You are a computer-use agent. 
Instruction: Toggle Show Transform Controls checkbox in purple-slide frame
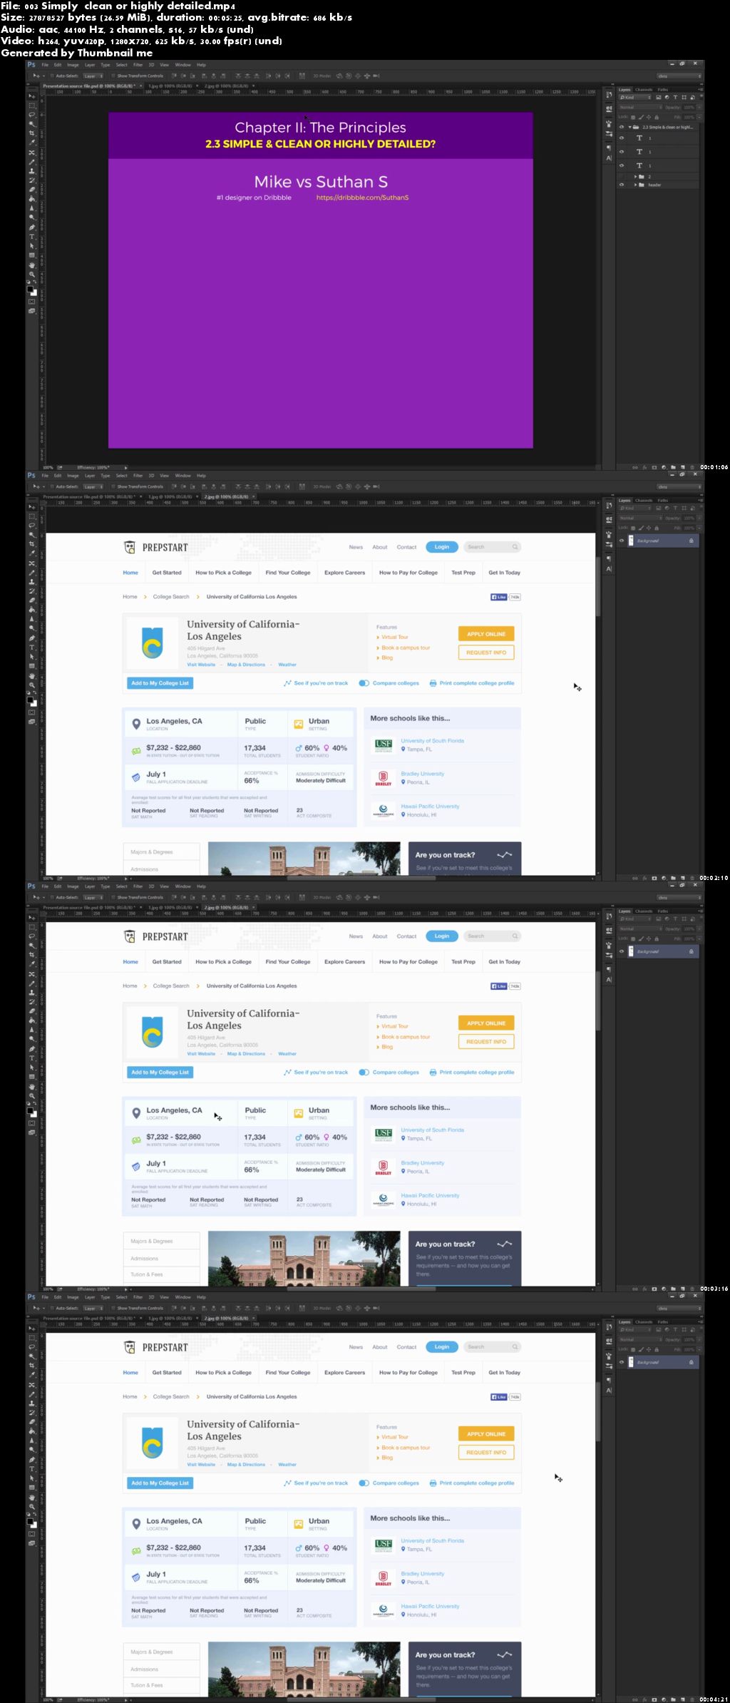(x=113, y=76)
